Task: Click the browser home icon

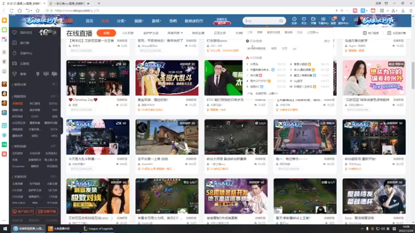Action: (x=20, y=10)
